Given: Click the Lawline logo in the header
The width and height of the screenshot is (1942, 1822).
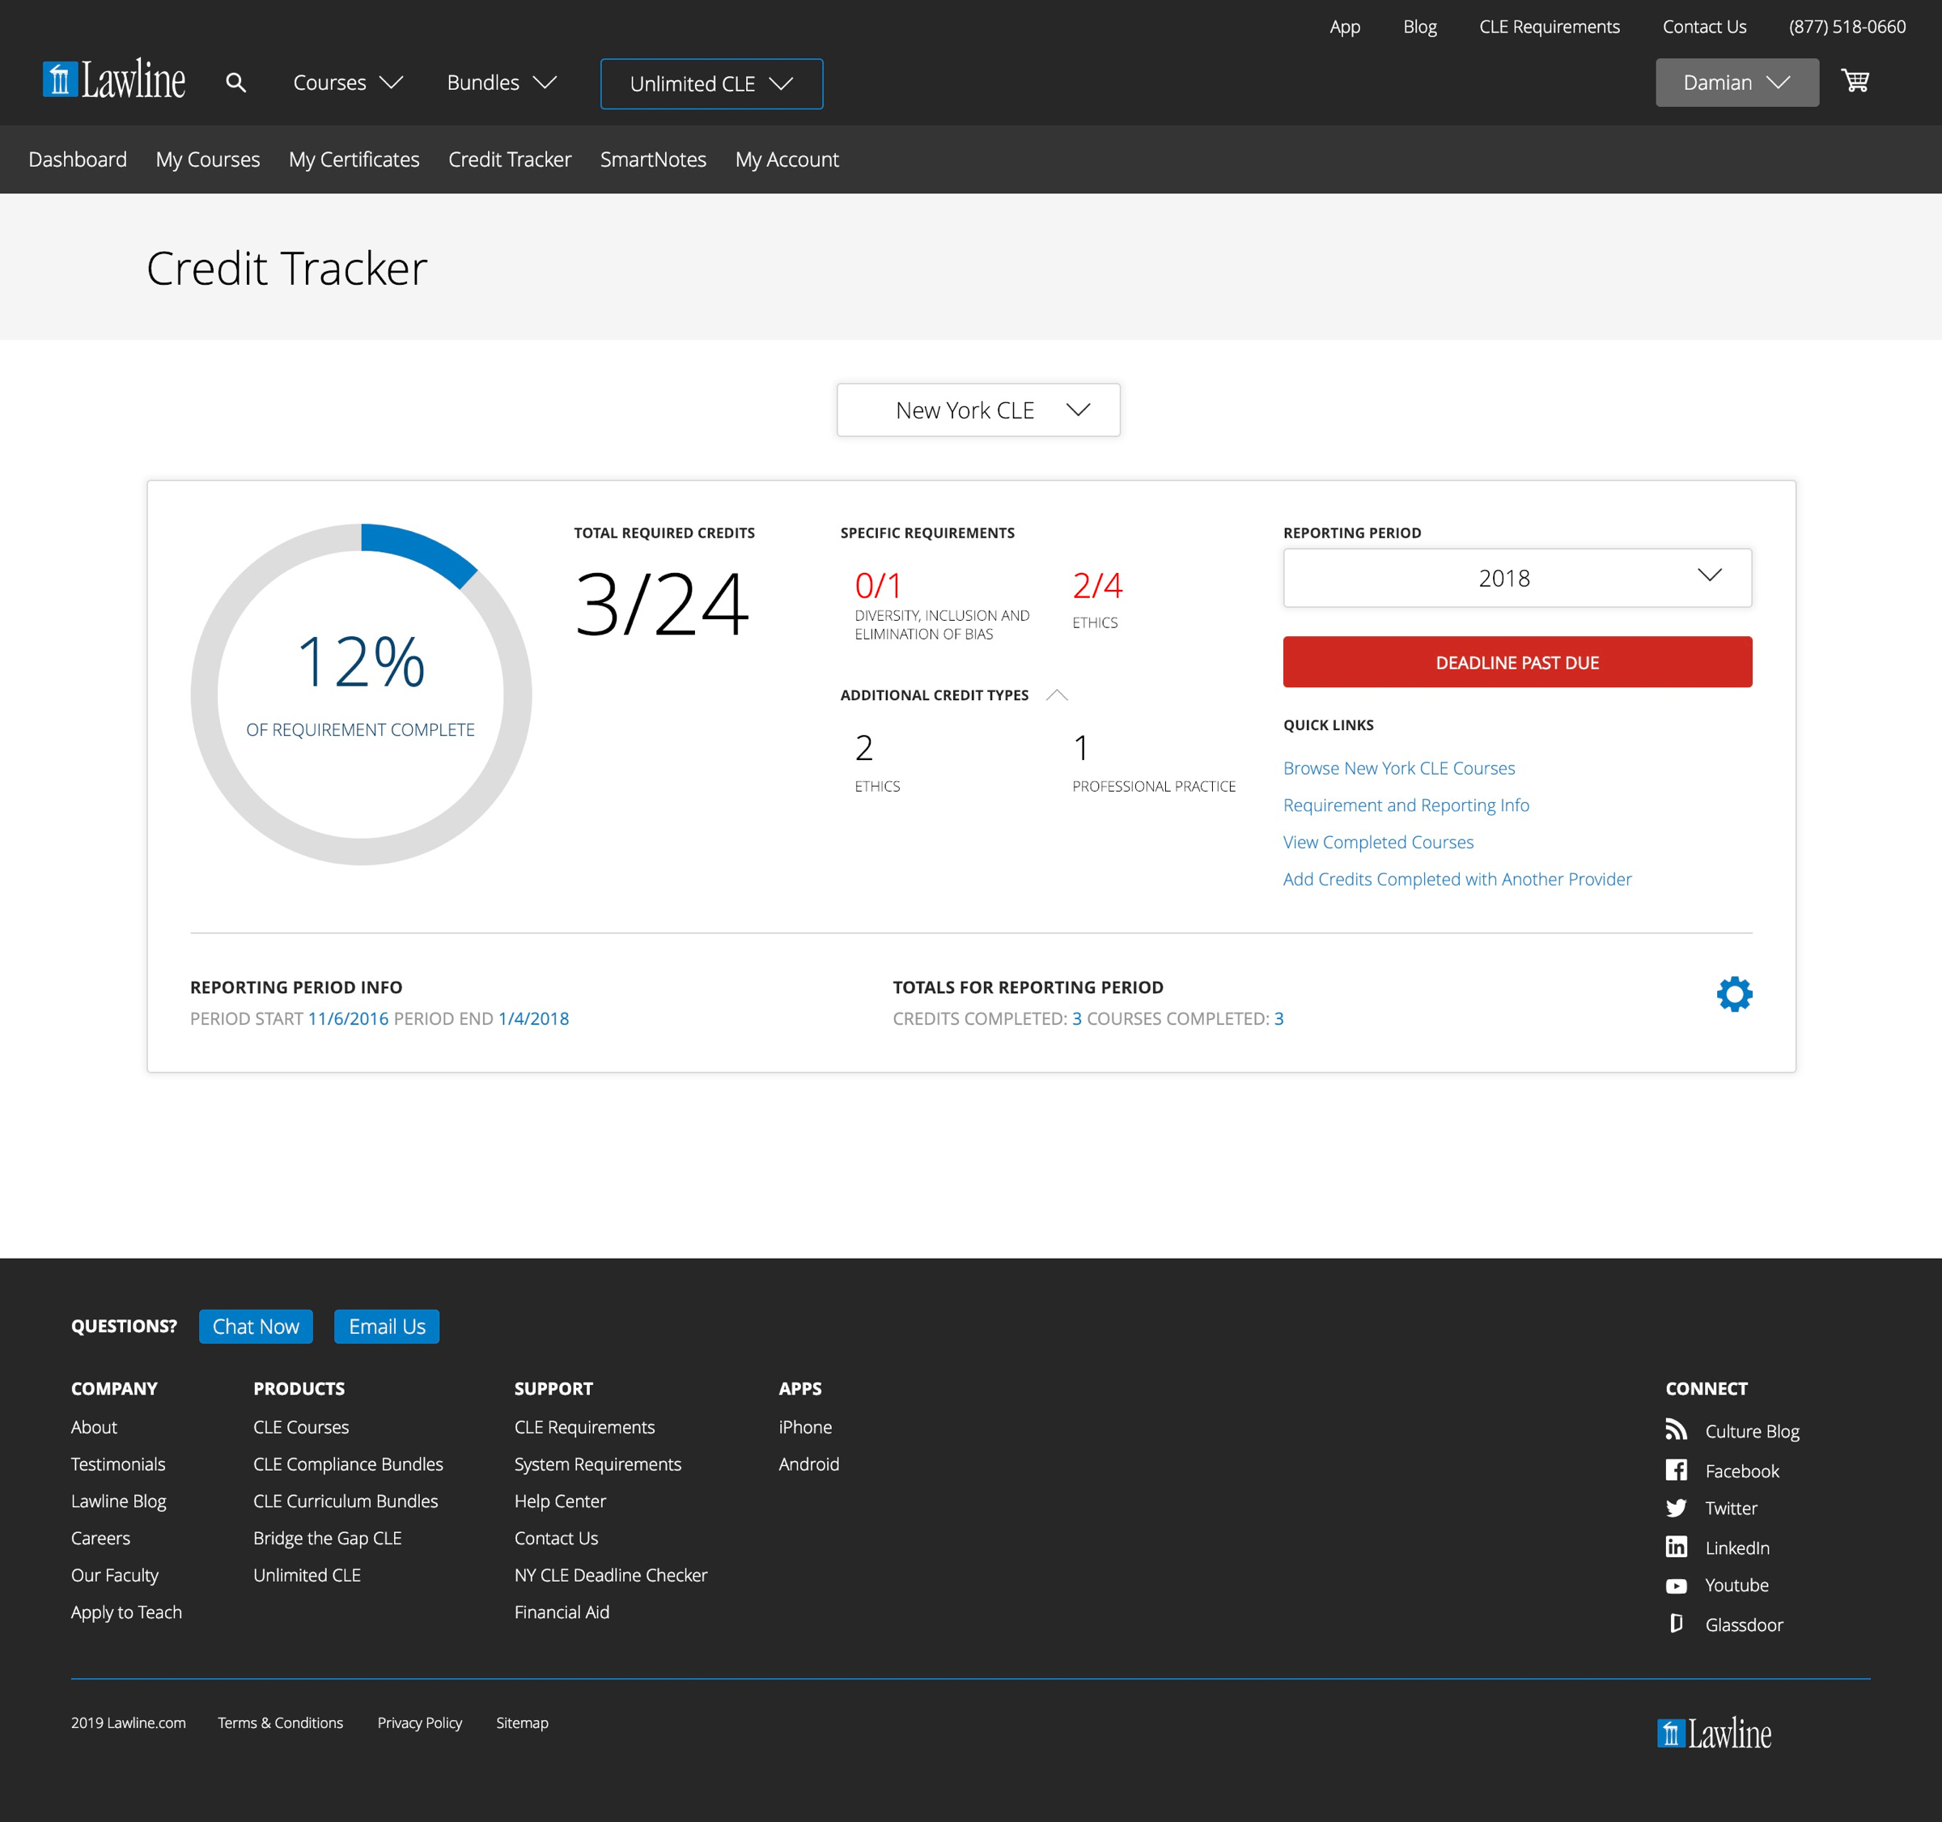Looking at the screenshot, I should click(x=113, y=80).
